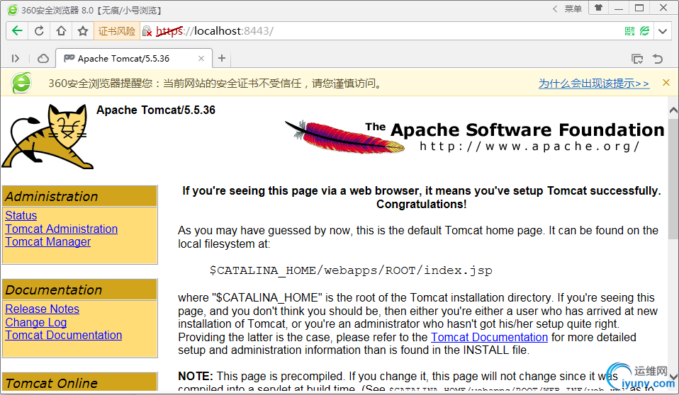Screen dimensions: 679x395
Task: Close the Apache Tomcat/5.5.36 tab
Action: pos(201,59)
